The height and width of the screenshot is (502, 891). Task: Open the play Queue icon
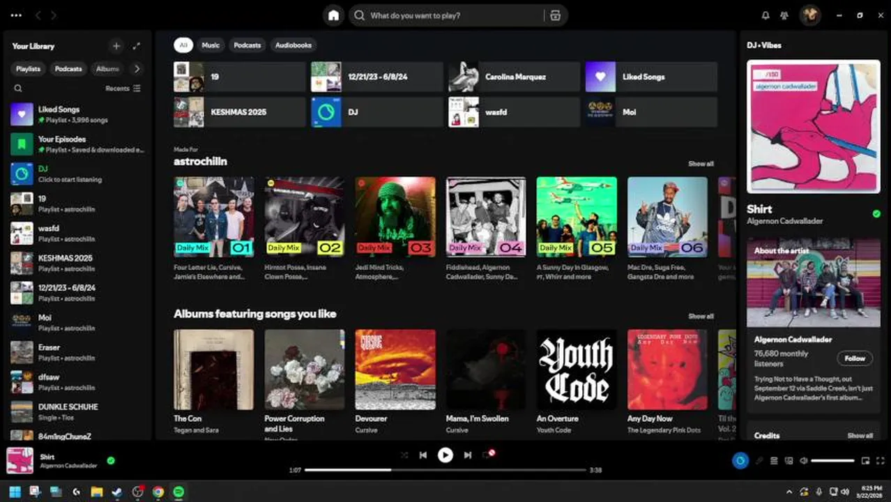(x=774, y=461)
